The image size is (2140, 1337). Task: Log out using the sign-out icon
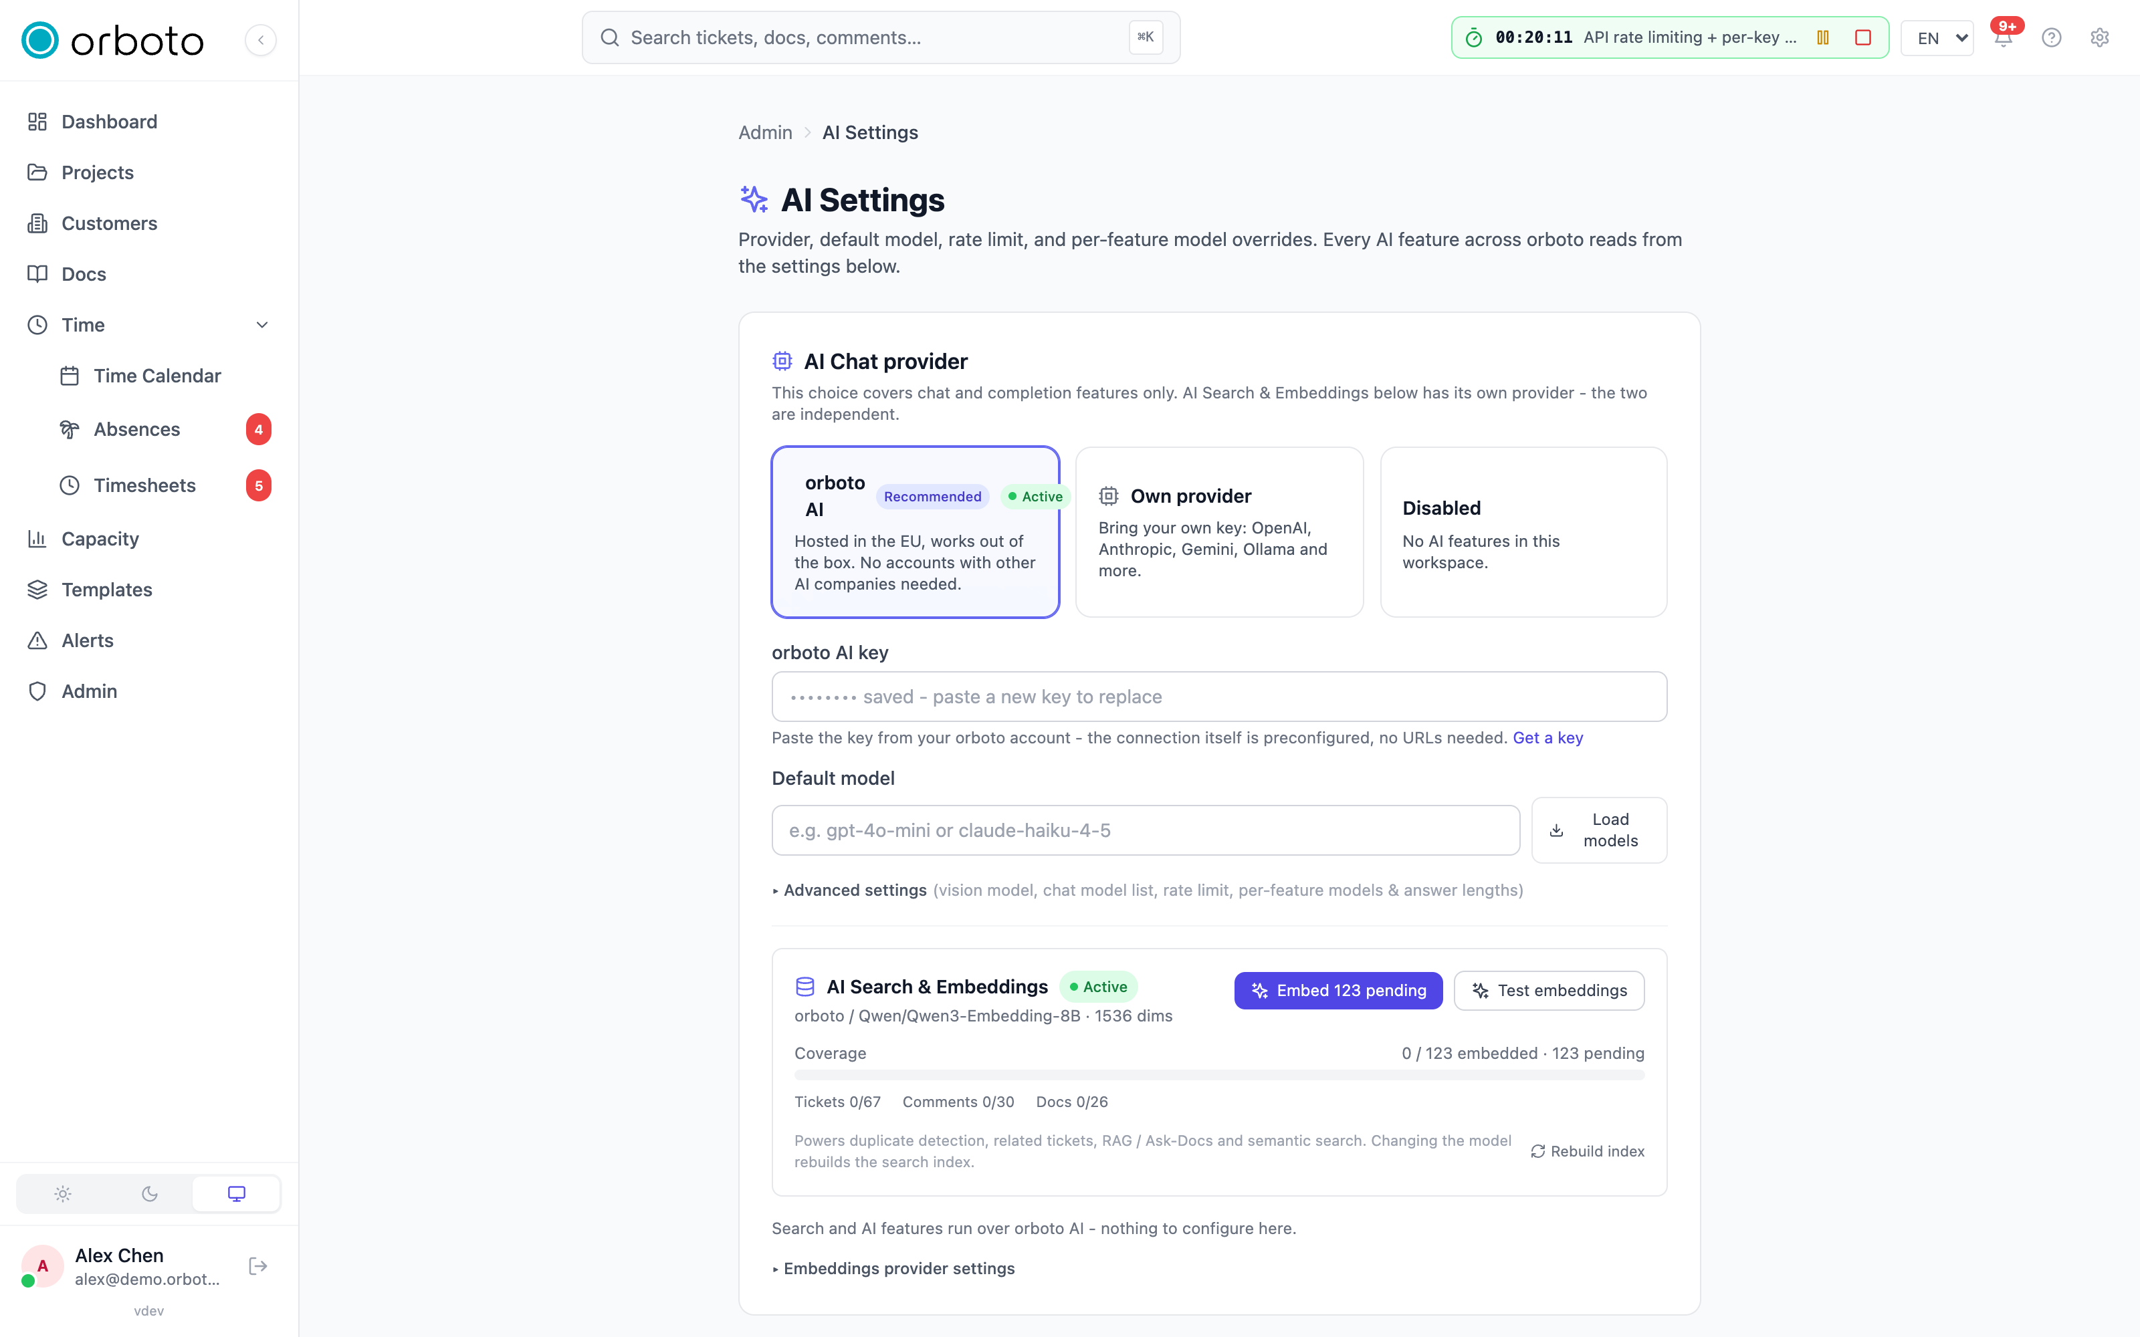(x=257, y=1266)
